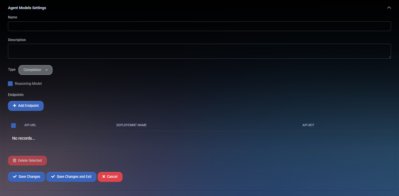
Task: Click the plus icon on Add Endpoint
Action: click(15, 106)
